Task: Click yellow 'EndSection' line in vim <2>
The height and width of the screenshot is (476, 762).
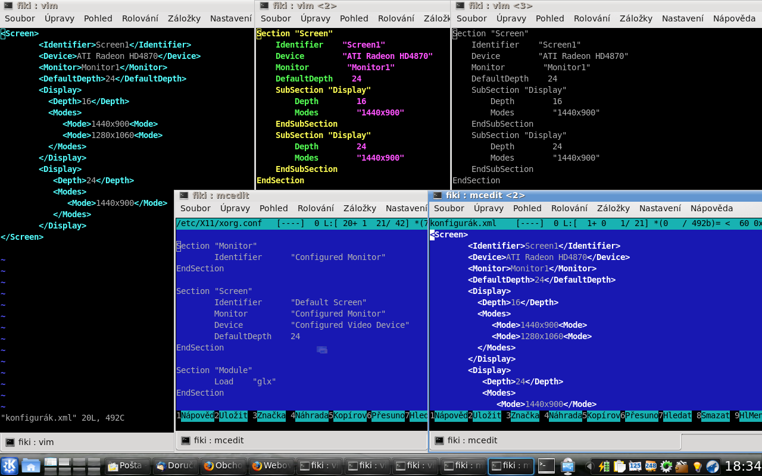Action: click(x=280, y=180)
